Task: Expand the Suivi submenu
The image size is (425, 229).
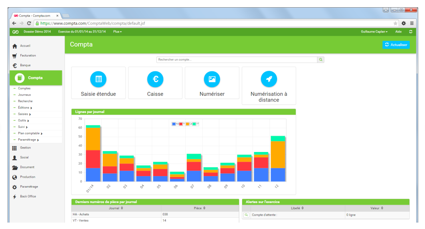Action: 23,127
